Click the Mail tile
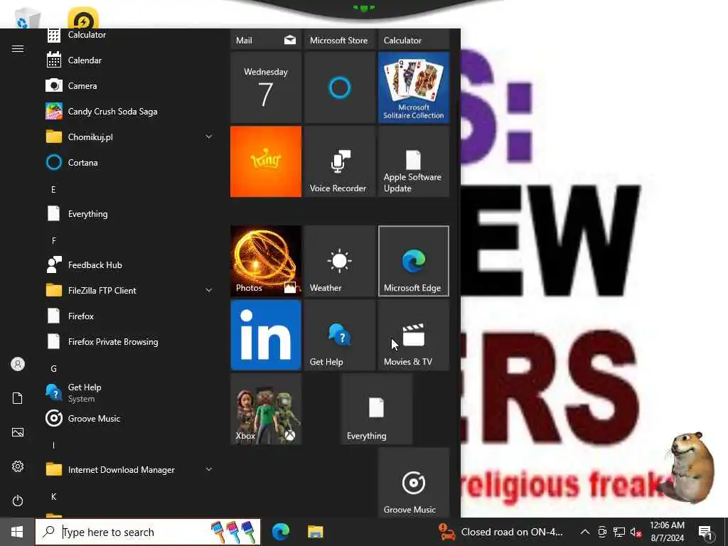Viewport: 728px width, 546px height. 266,40
